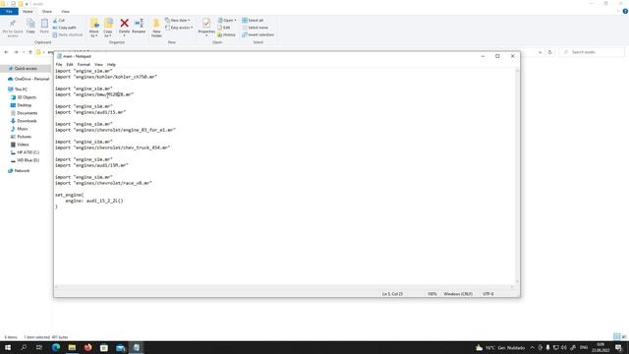Click the Notepad vertical scrollbar
Screen dimensions: 629x354
517,176
